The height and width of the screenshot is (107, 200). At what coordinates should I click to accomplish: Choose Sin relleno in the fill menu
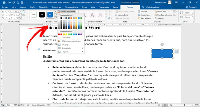point(71,37)
